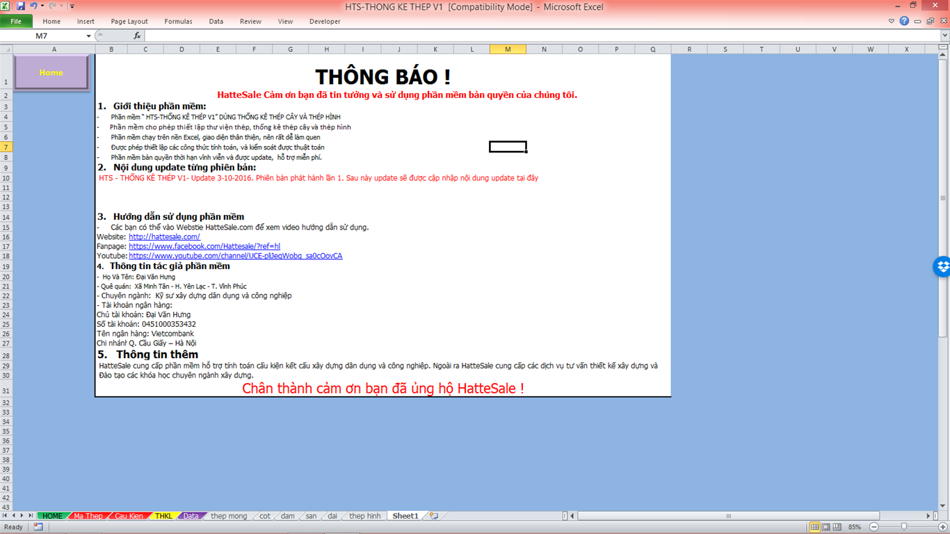
Task: Click the purple Home button in sheet
Action: pyautogui.click(x=51, y=72)
